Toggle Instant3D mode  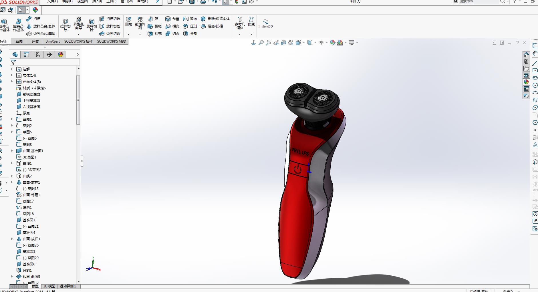[x=266, y=23]
